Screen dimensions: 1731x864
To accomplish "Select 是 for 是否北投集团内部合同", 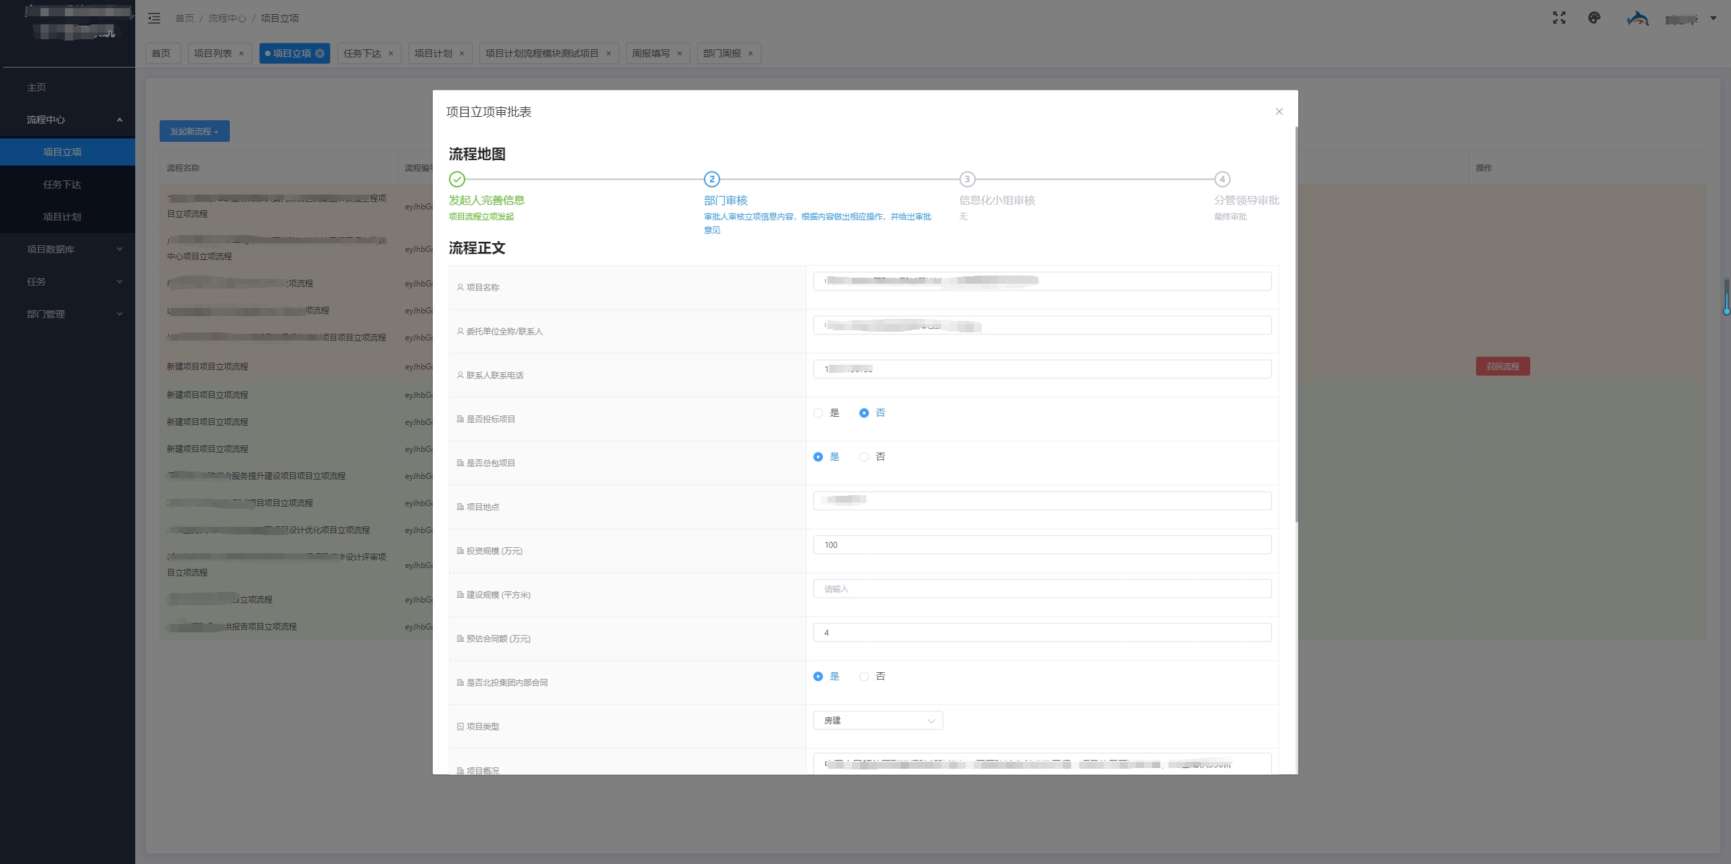I will (x=818, y=676).
